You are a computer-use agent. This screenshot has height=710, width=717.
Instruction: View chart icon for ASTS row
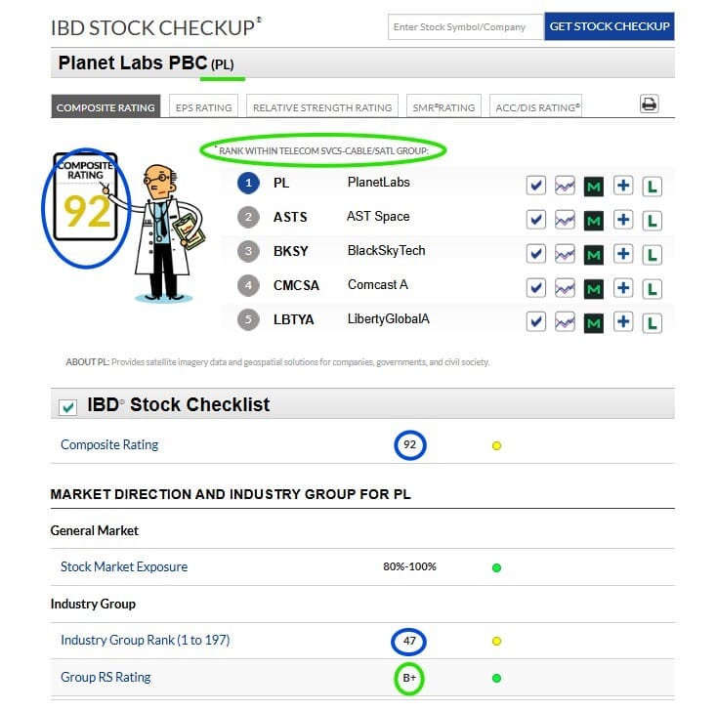click(x=565, y=220)
